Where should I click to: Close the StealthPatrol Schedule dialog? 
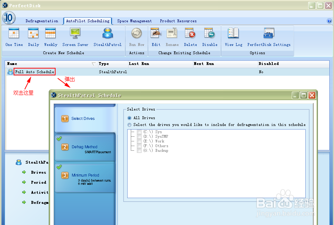(x=312, y=95)
